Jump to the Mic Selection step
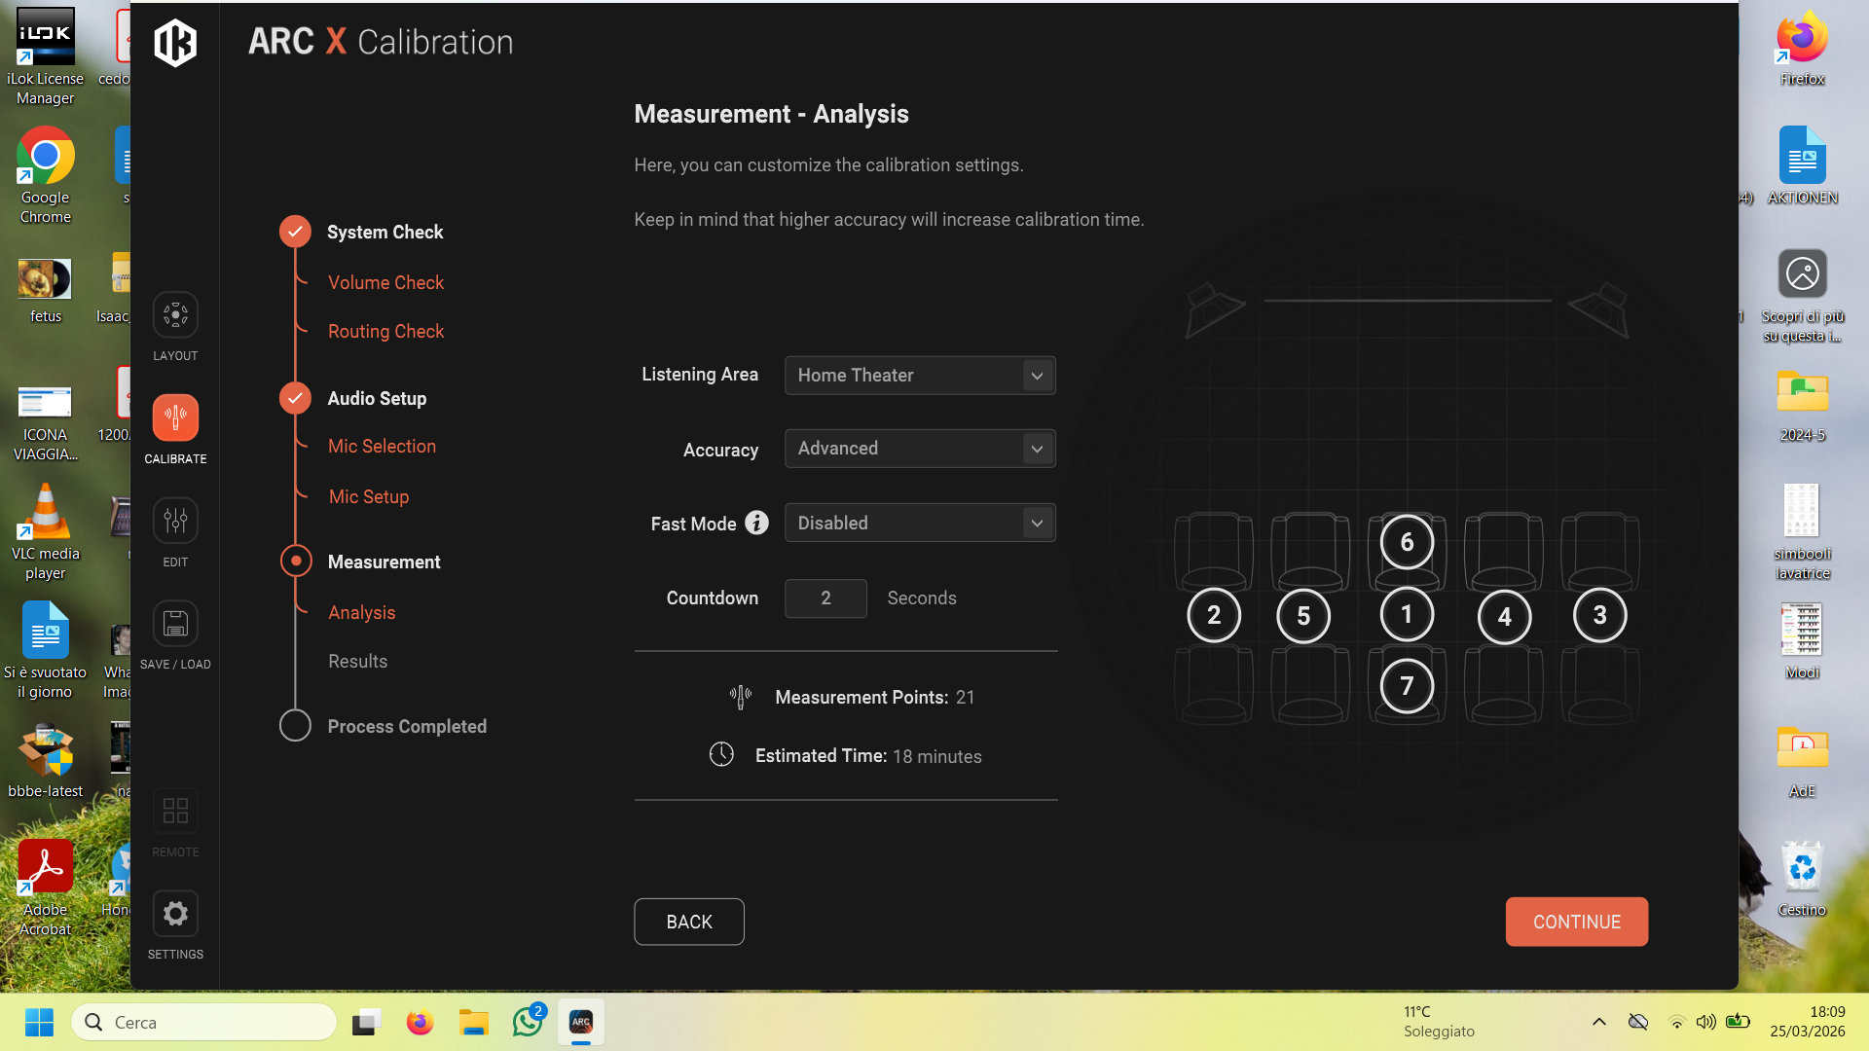1869x1051 pixels. pyautogui.click(x=382, y=446)
